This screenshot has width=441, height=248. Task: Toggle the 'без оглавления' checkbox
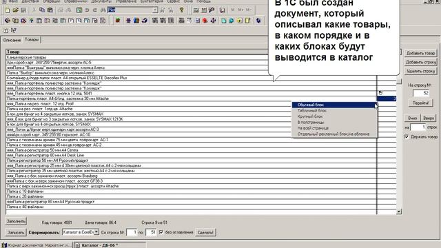[x=161, y=232]
